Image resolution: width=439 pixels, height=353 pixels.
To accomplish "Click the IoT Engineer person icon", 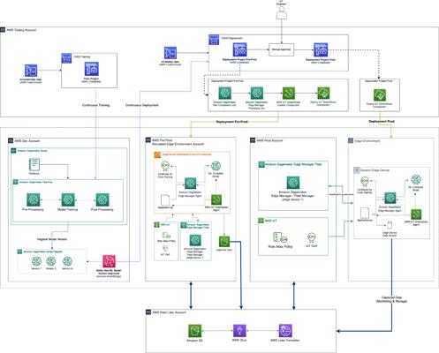I will pyautogui.click(x=282, y=13).
